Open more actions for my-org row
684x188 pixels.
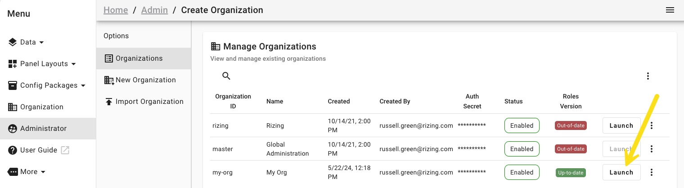click(652, 172)
